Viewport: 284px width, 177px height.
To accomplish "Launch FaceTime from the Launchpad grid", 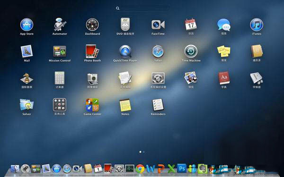I will coord(158,25).
